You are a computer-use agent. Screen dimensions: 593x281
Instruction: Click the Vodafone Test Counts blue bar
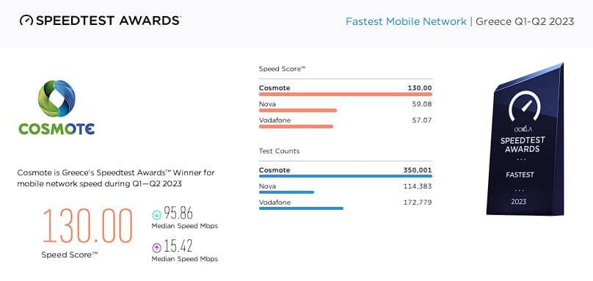tap(301, 208)
